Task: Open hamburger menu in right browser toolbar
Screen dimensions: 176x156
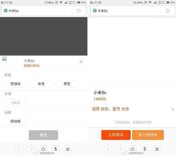Action: click(157, 149)
